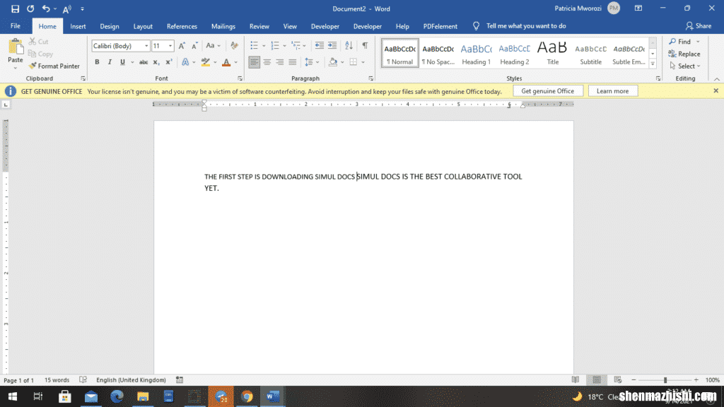Apply the Heading 1 style
Screen dimensions: 724x407
click(x=476, y=53)
